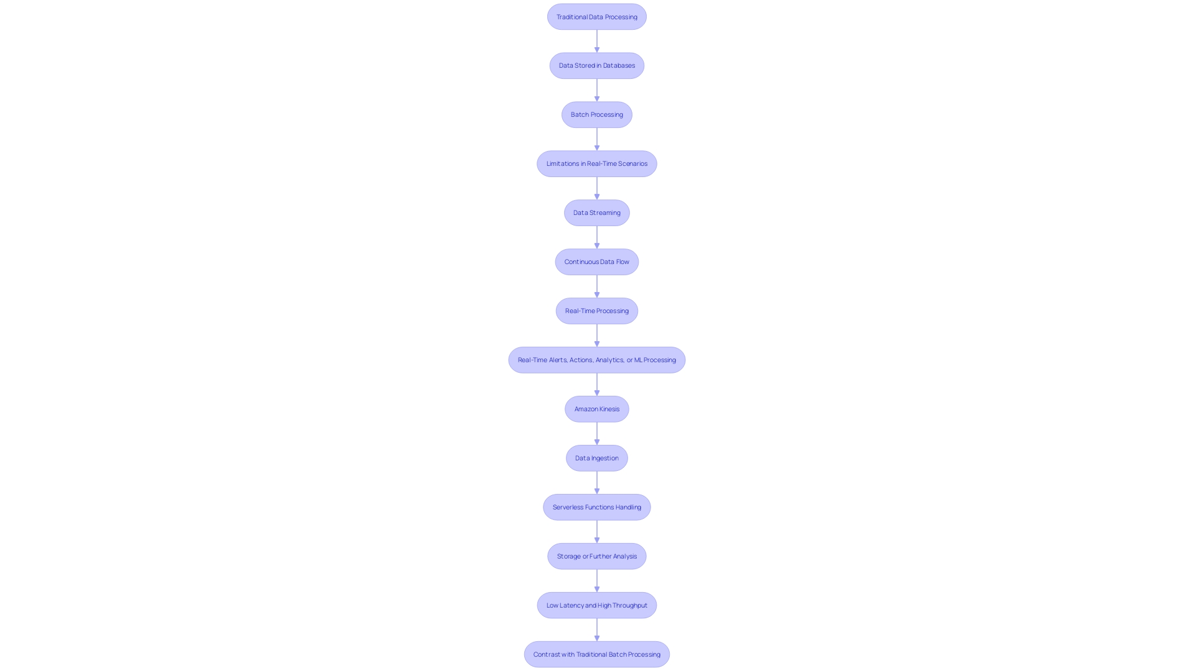This screenshot has height=671, width=1194.
Task: Select the Contrast with Traditional Batch Processing tab
Action: pyautogui.click(x=597, y=654)
